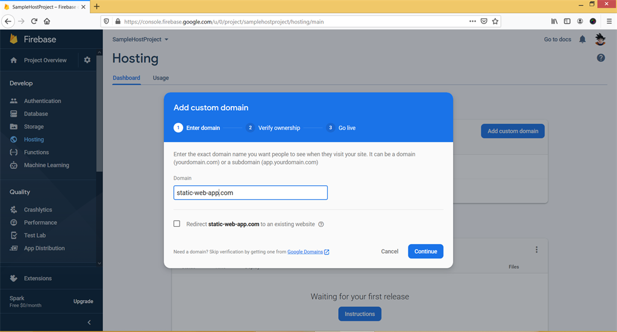Screen dimensions: 617x332
Task: Open the releases three-dot menu
Action: click(x=536, y=250)
